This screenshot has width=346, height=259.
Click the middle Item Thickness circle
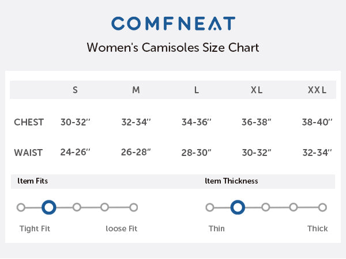click(265, 207)
